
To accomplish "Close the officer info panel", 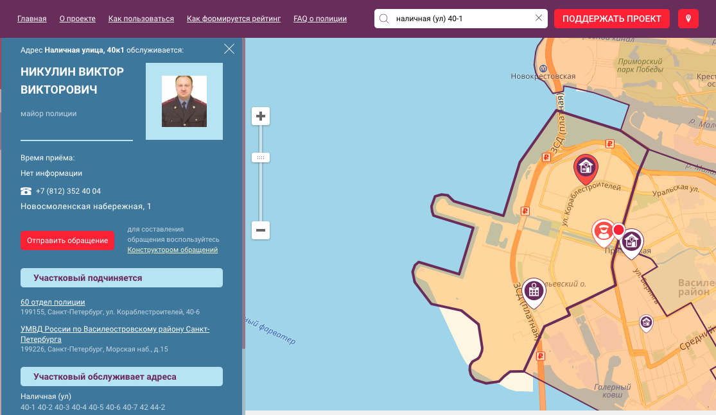I will (229, 49).
